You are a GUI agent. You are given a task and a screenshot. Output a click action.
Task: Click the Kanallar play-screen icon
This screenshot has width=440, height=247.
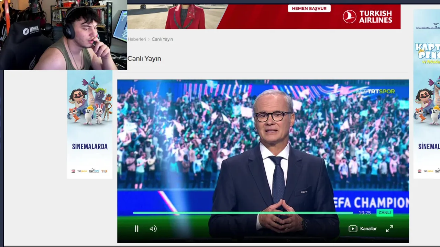pyautogui.click(x=353, y=229)
